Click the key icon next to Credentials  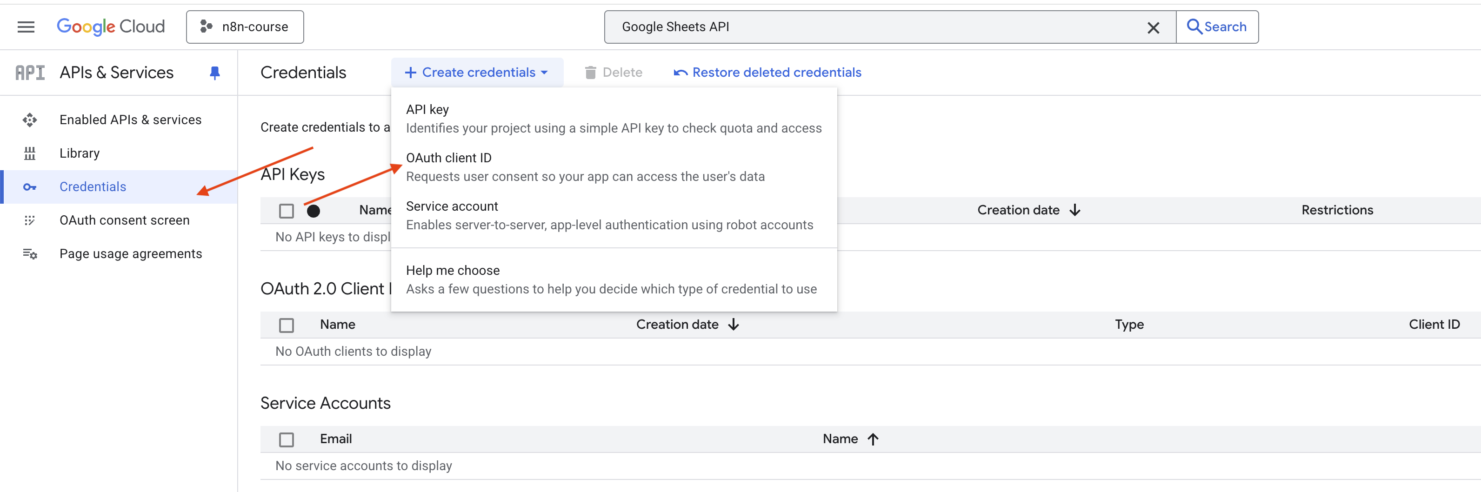click(x=29, y=187)
